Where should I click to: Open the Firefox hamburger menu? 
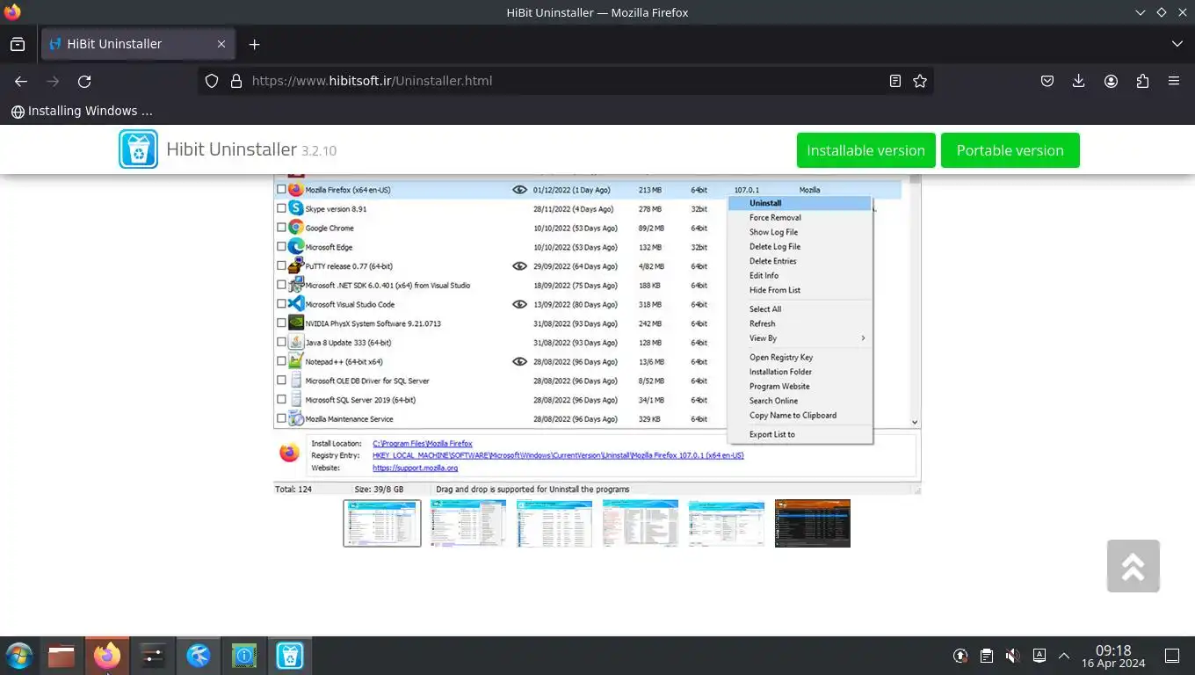pyautogui.click(x=1174, y=81)
